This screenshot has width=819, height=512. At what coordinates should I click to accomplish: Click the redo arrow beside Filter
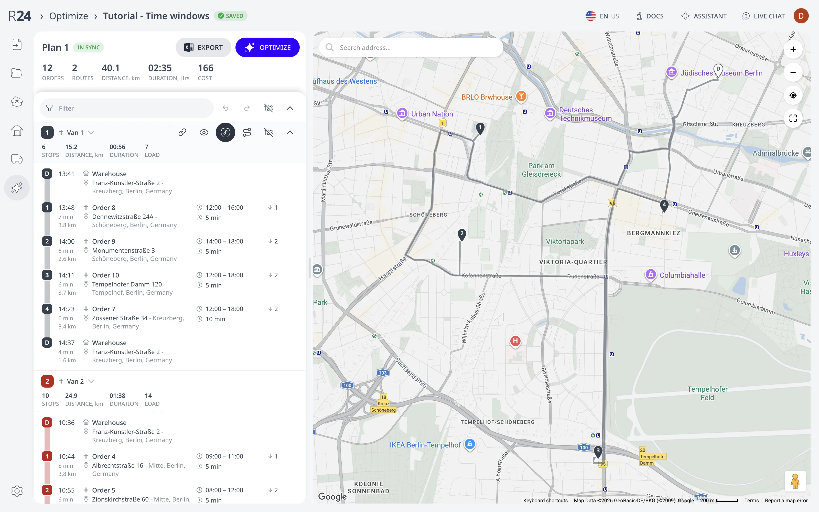pyautogui.click(x=247, y=108)
